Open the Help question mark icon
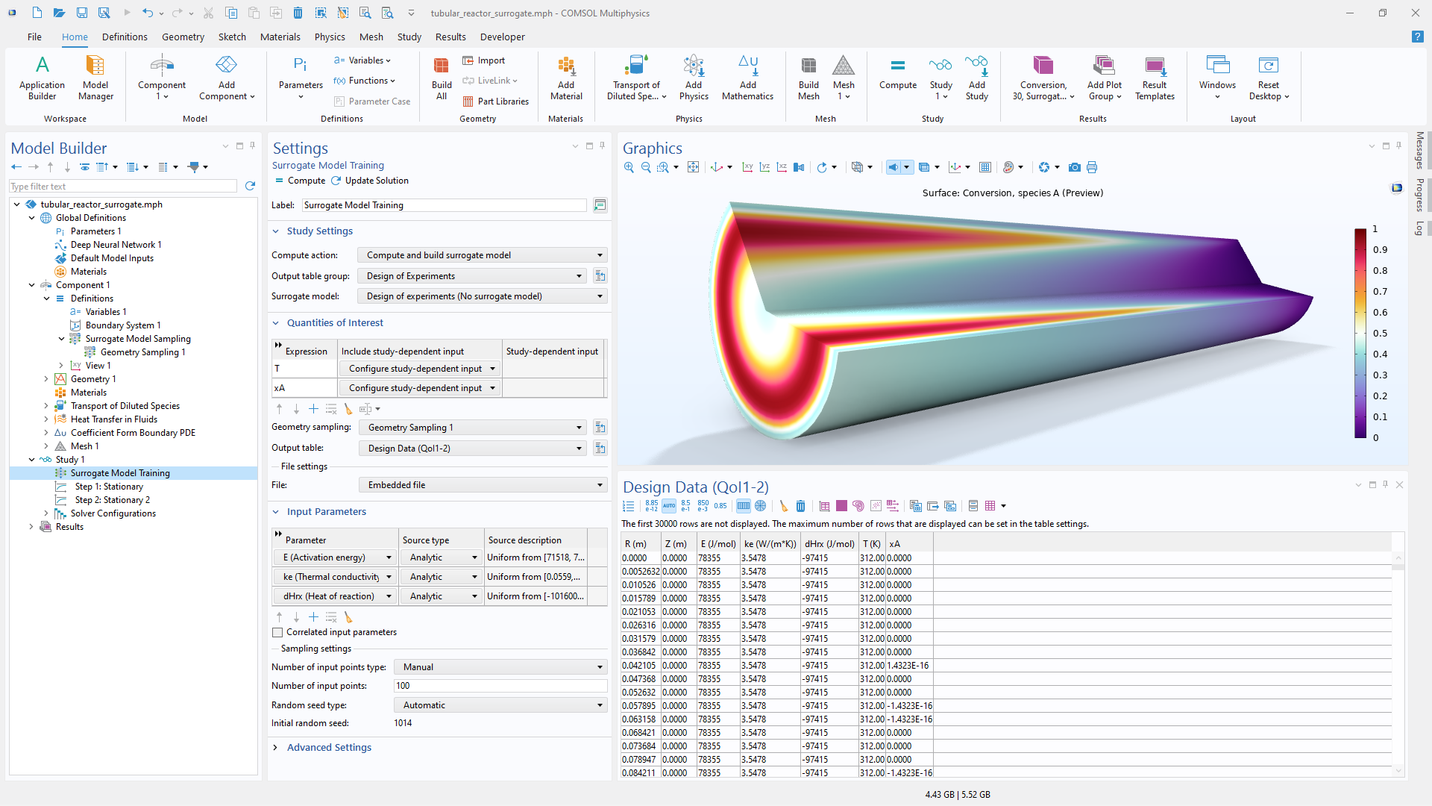 1417,37
